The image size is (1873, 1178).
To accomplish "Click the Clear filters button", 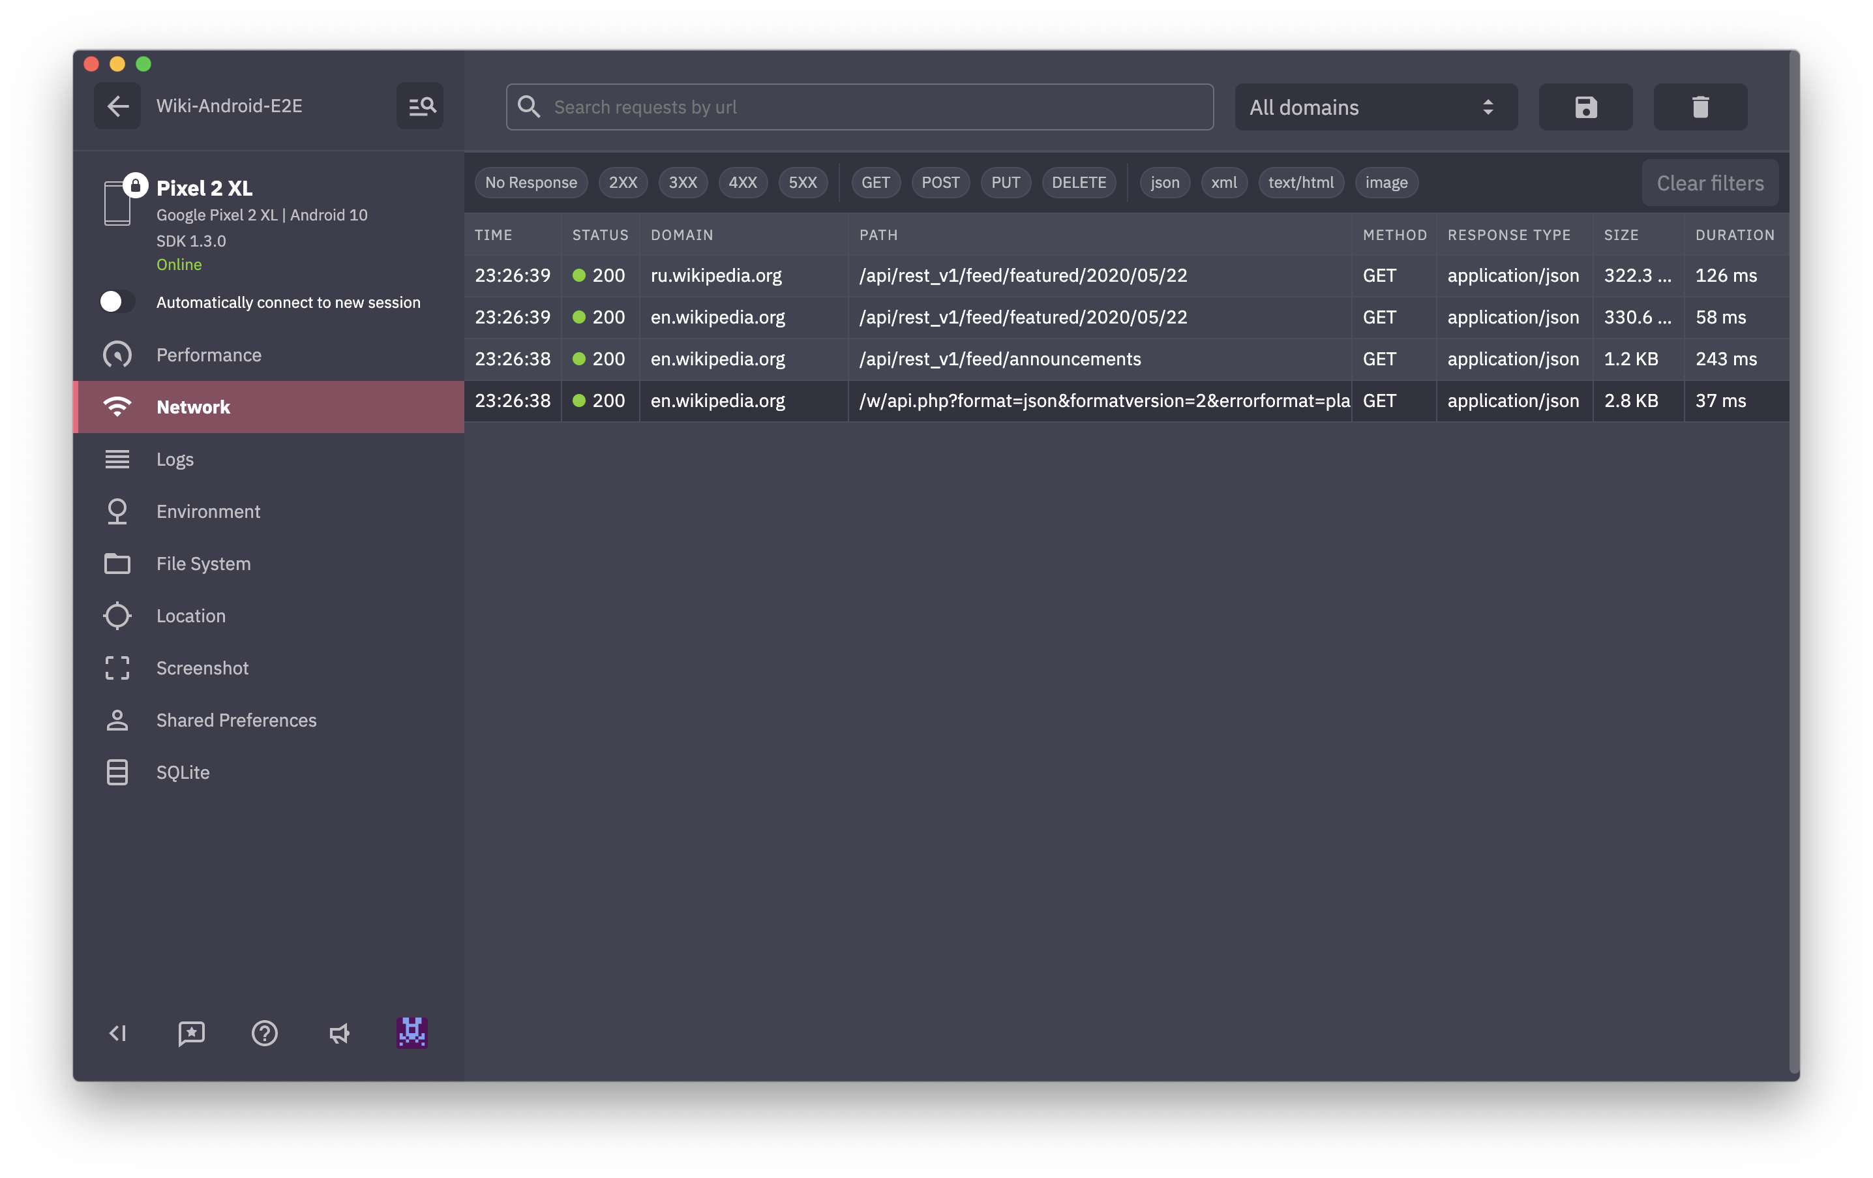I will click(x=1710, y=182).
